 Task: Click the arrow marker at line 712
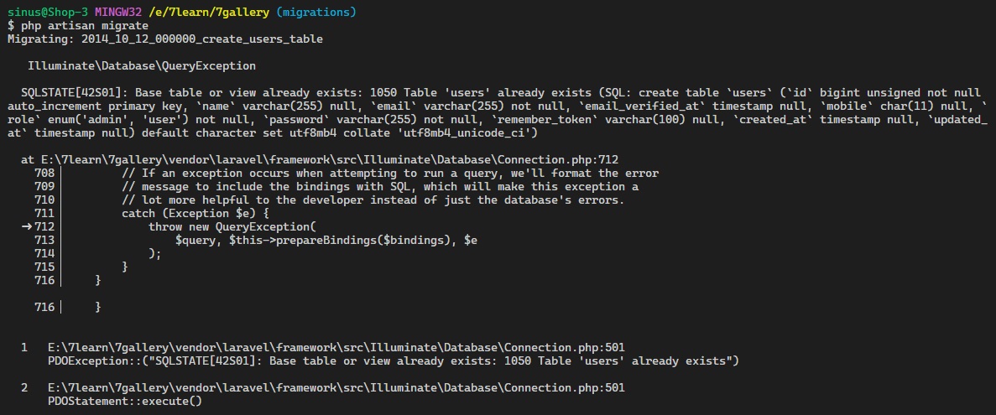point(27,226)
